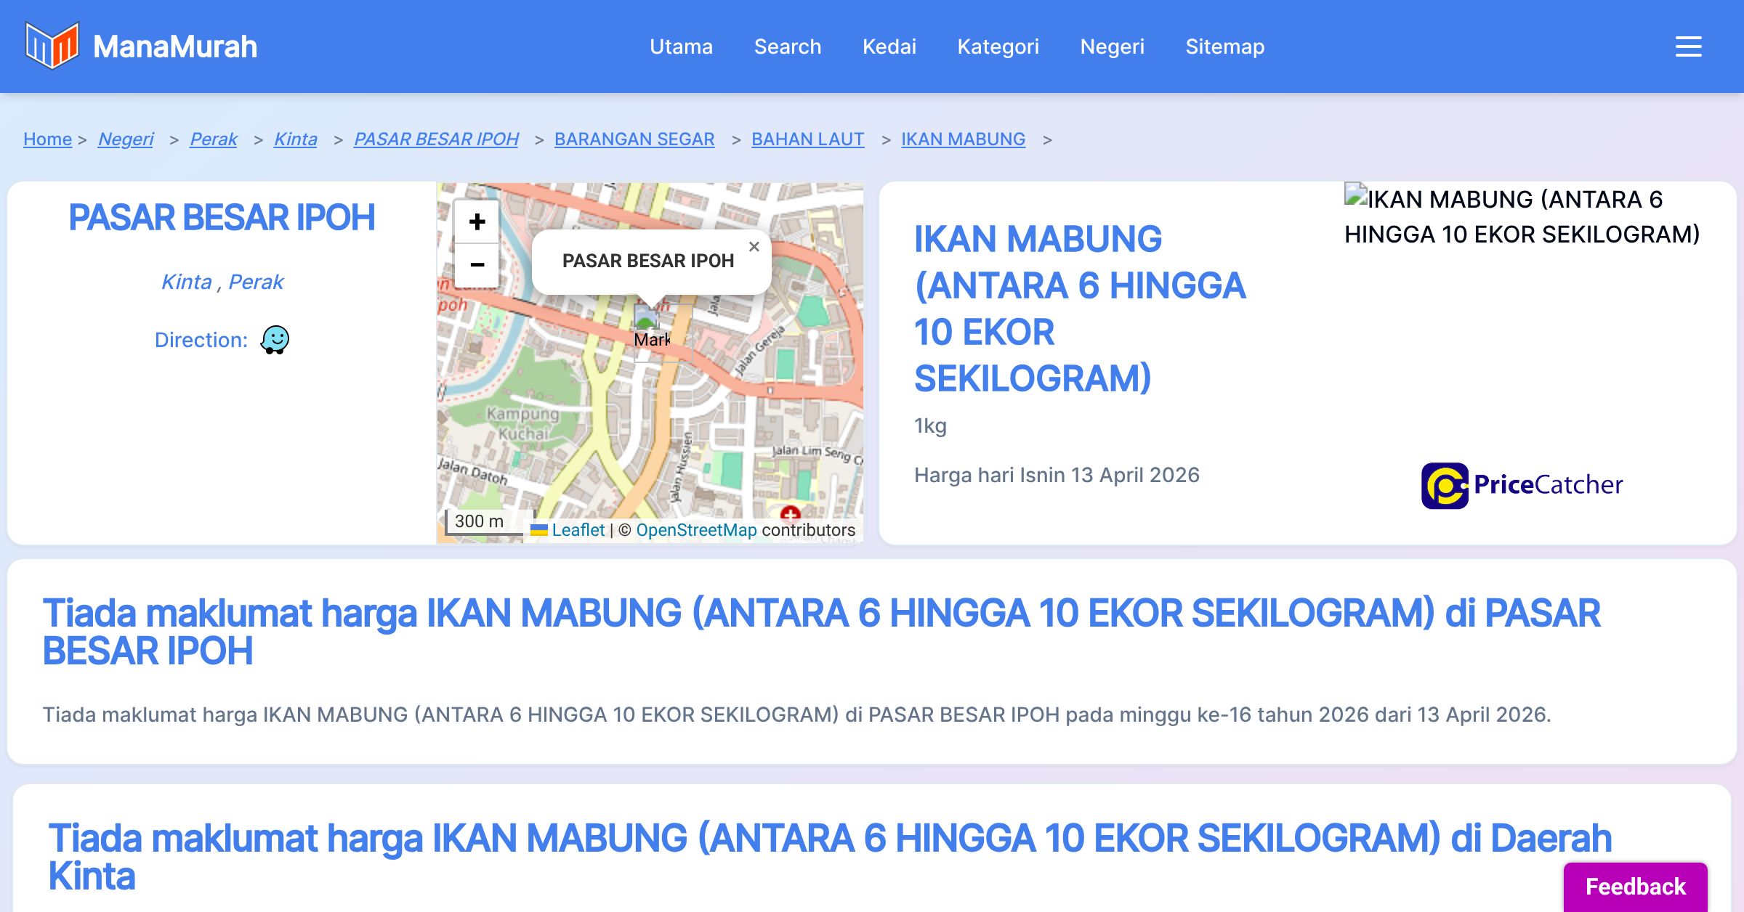Click the ManaMurah logo icon

pos(52,46)
